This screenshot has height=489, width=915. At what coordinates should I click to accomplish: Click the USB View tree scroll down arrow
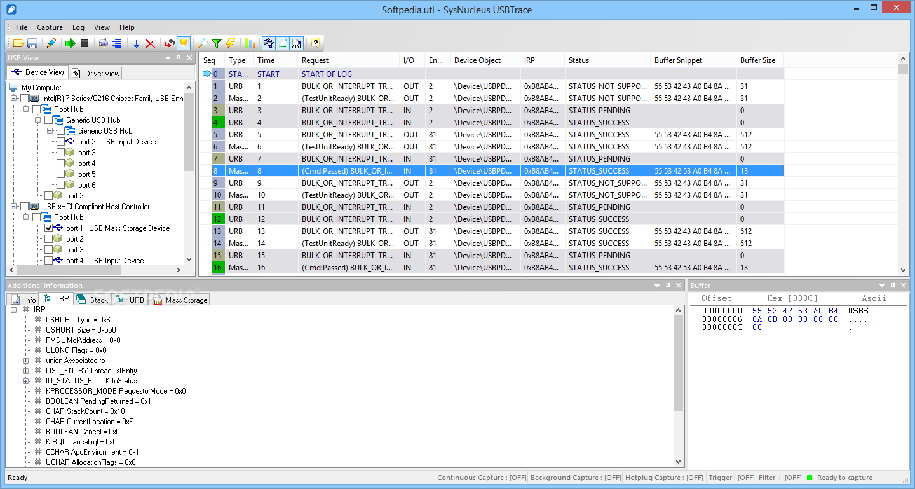point(189,259)
